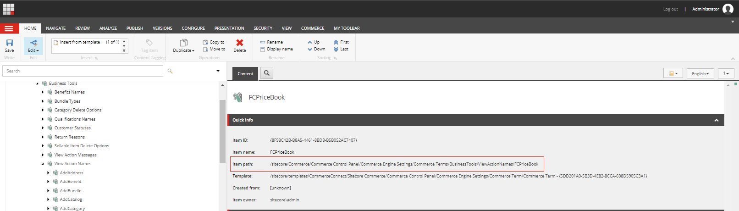Open the Sorting group dialog launcher
The image size is (739, 211).
pyautogui.click(x=336, y=58)
